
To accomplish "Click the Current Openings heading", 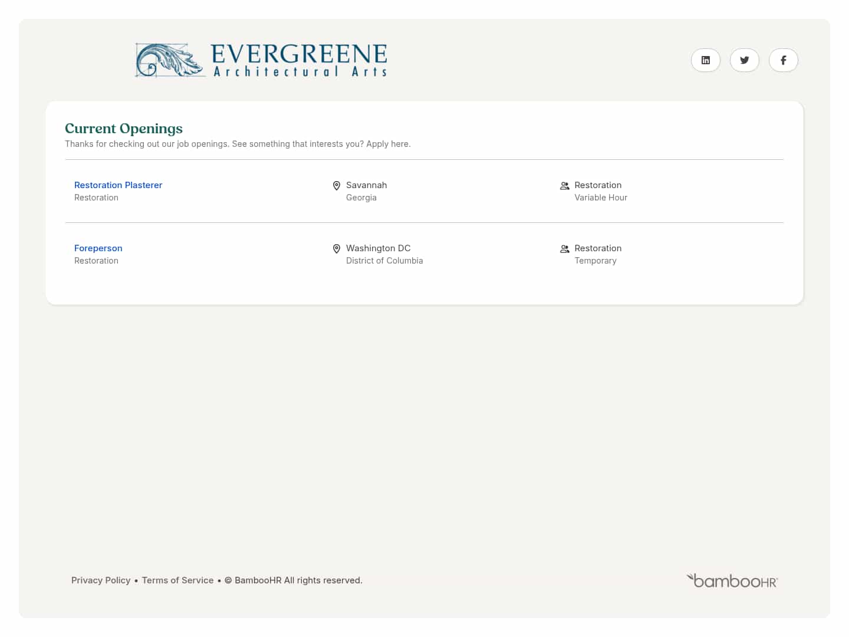I will [x=123, y=128].
